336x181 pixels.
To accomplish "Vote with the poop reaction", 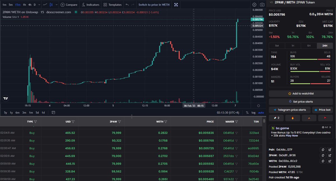I will (309, 118).
